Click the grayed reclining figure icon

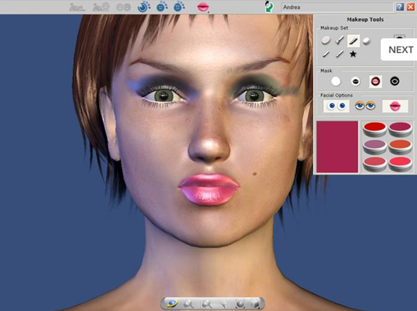[77, 7]
